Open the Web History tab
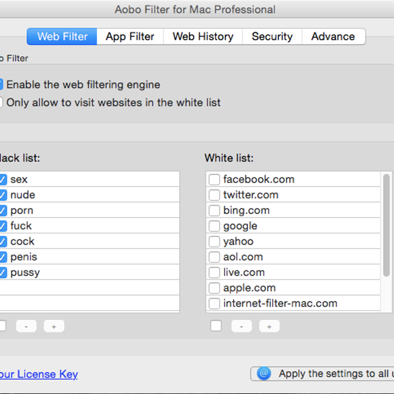 203,36
